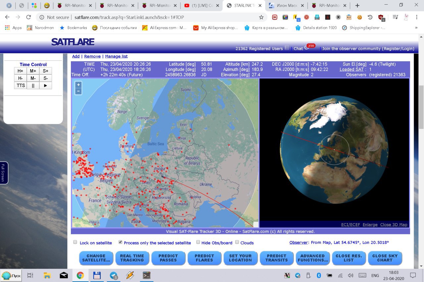Switch to the Илон Маск tab
Viewport: 424px width, 282px height.
coord(286,6)
